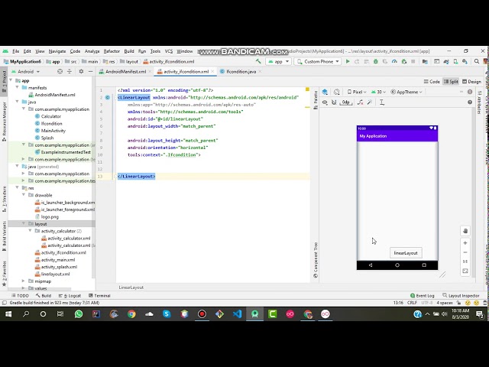Click the Guidelines icon in design toolbar
This screenshot has width=489, height=367.
382,102
